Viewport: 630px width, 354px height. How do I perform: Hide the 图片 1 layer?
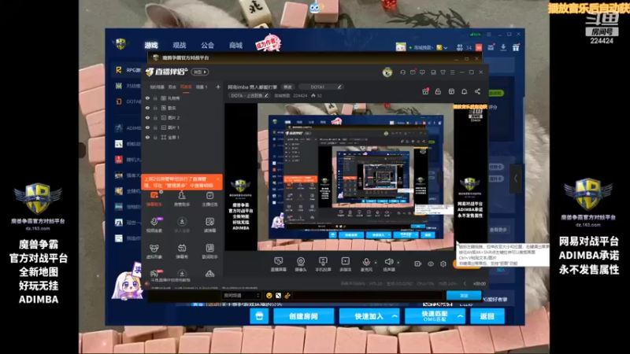click(x=147, y=127)
